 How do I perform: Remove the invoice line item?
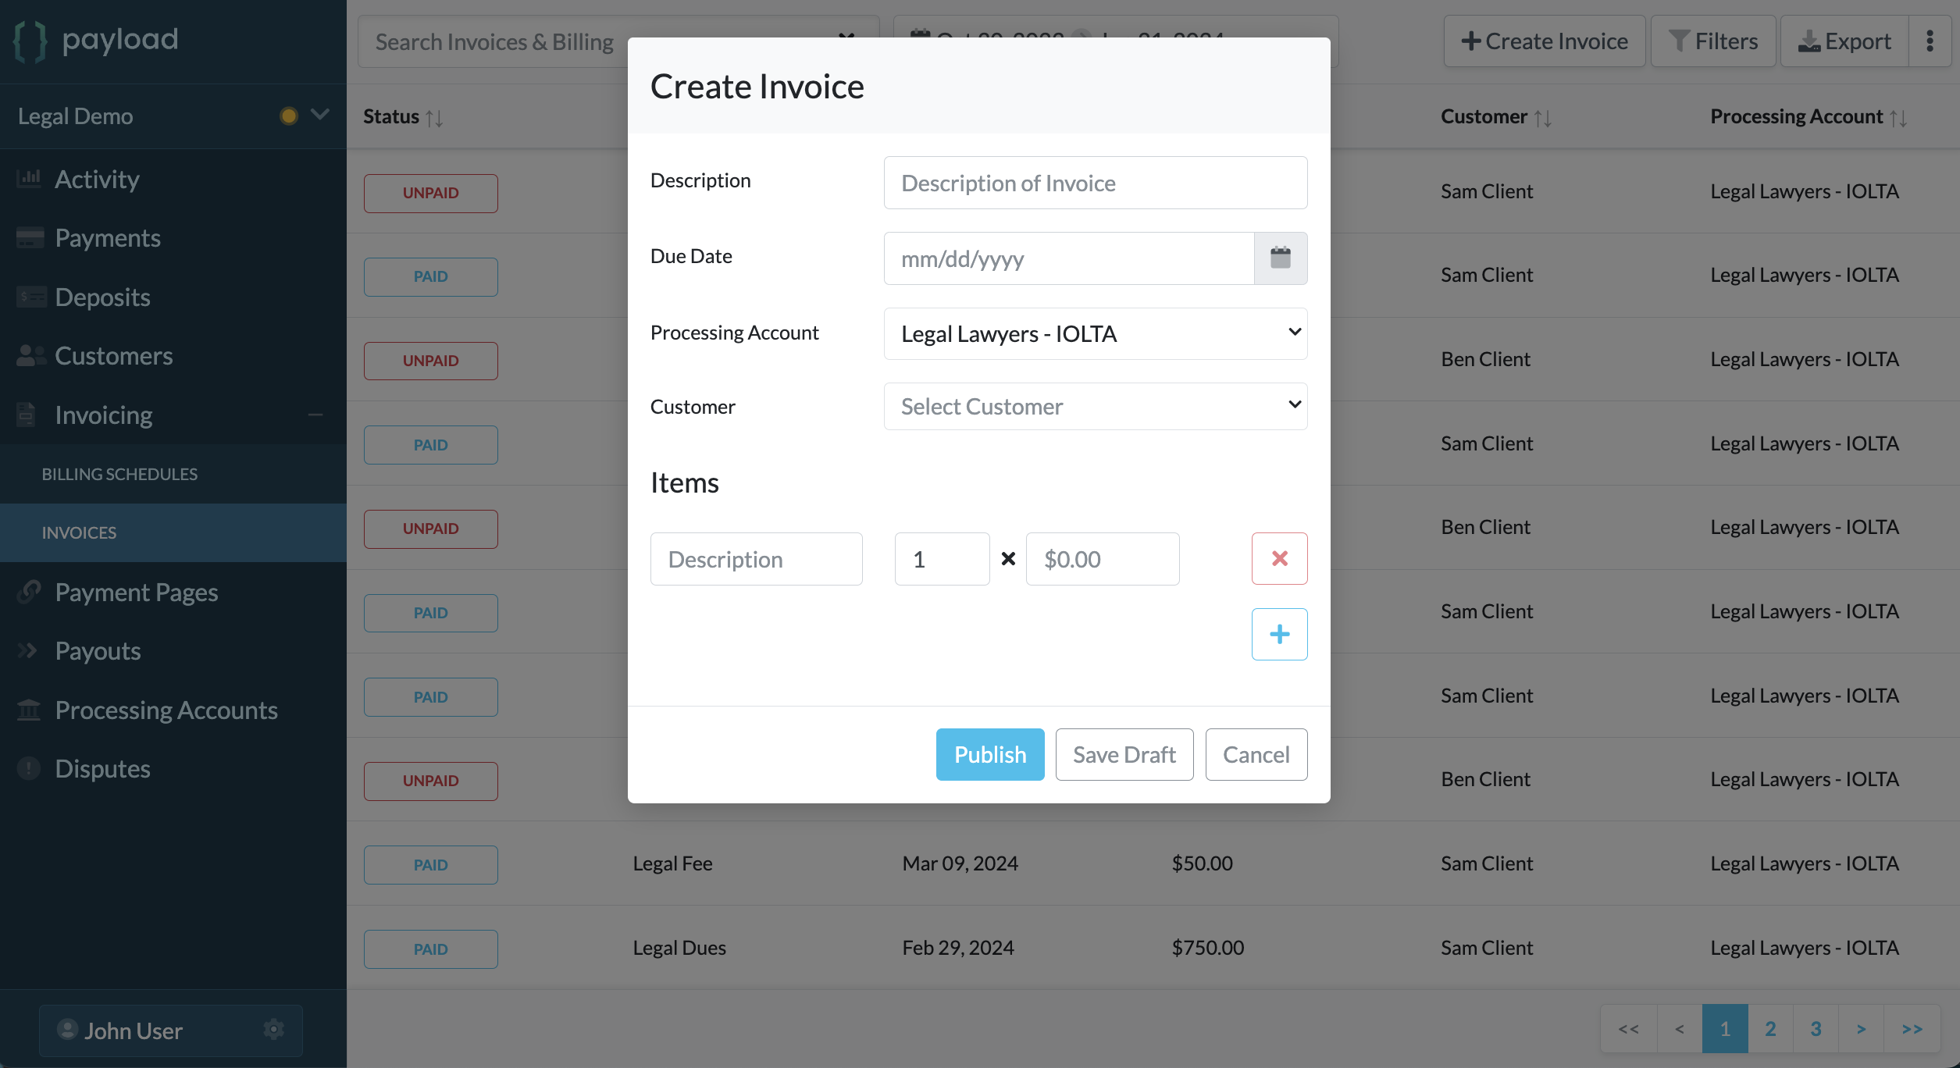[x=1279, y=558]
